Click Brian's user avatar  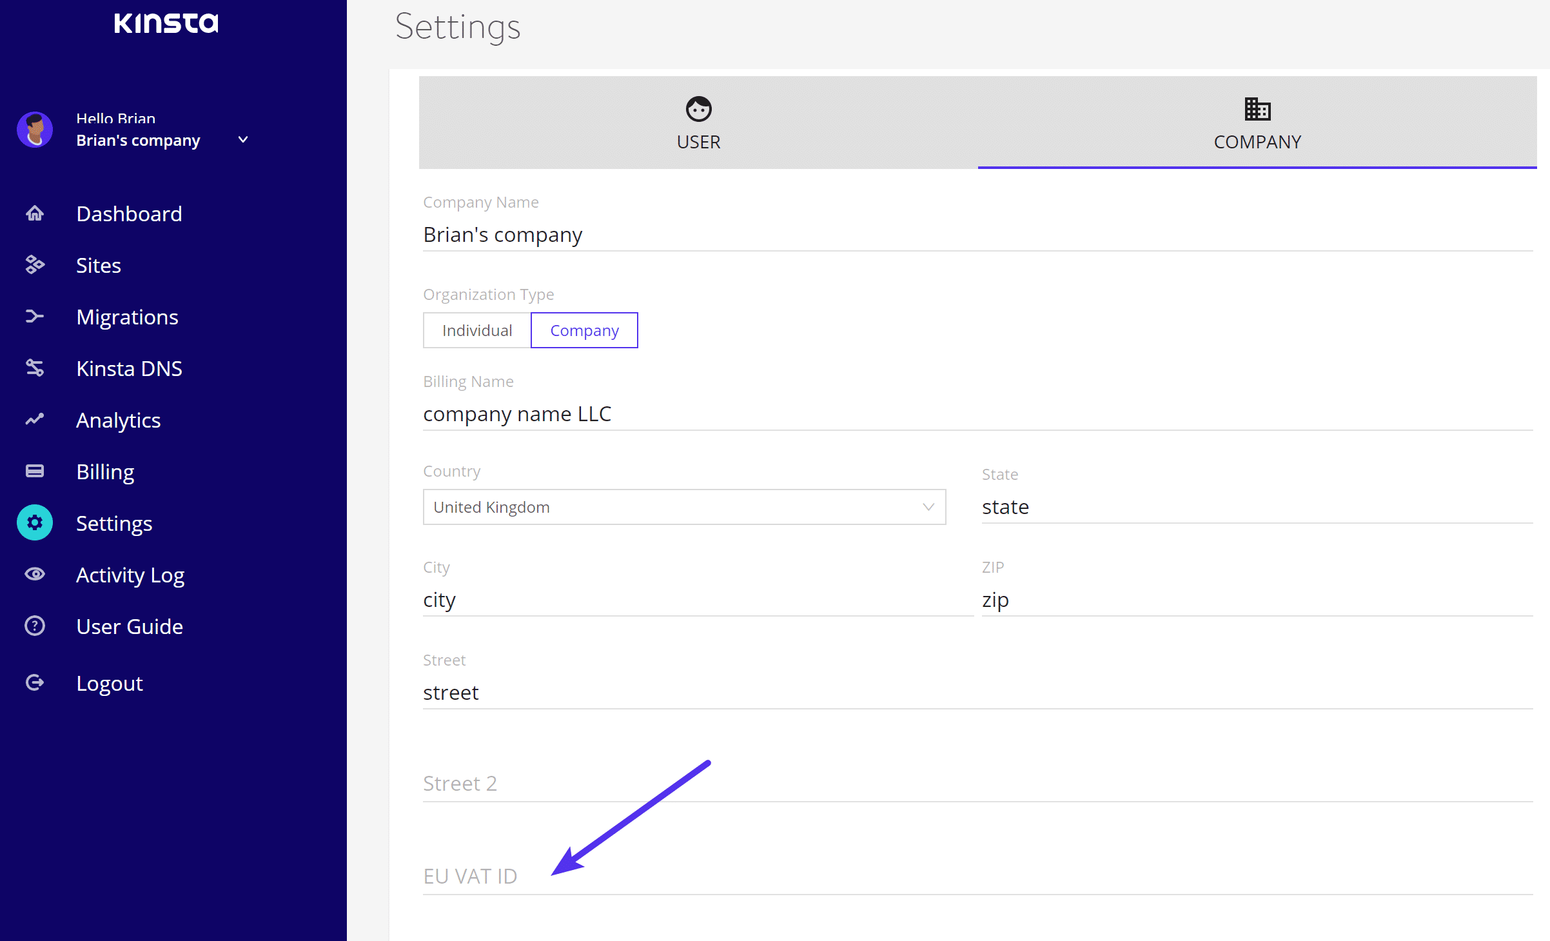coord(35,130)
